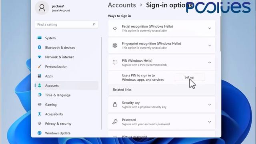
Task: Expand the Password chevron
Action: [210, 122]
